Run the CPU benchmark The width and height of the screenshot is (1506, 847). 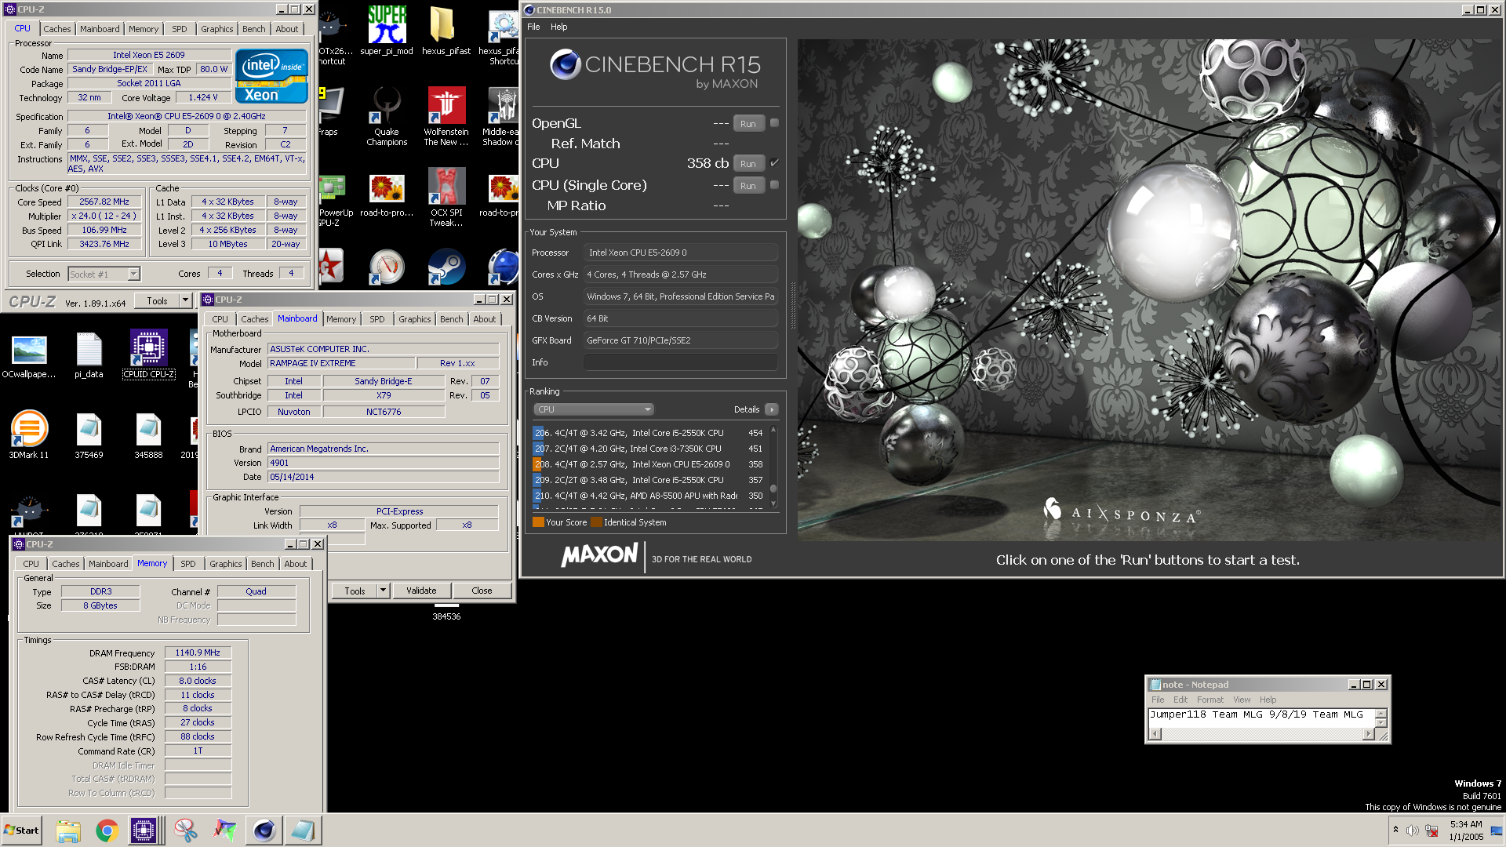click(x=748, y=163)
